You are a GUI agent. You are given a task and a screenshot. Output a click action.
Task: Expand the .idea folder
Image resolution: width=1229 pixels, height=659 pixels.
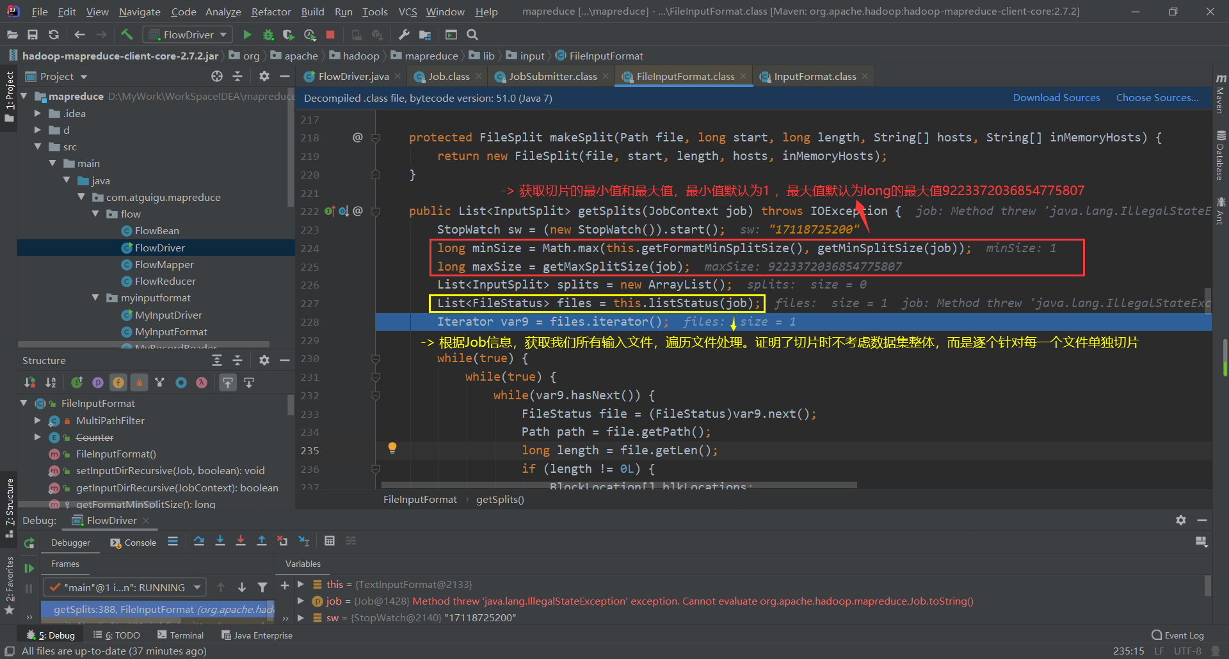38,113
